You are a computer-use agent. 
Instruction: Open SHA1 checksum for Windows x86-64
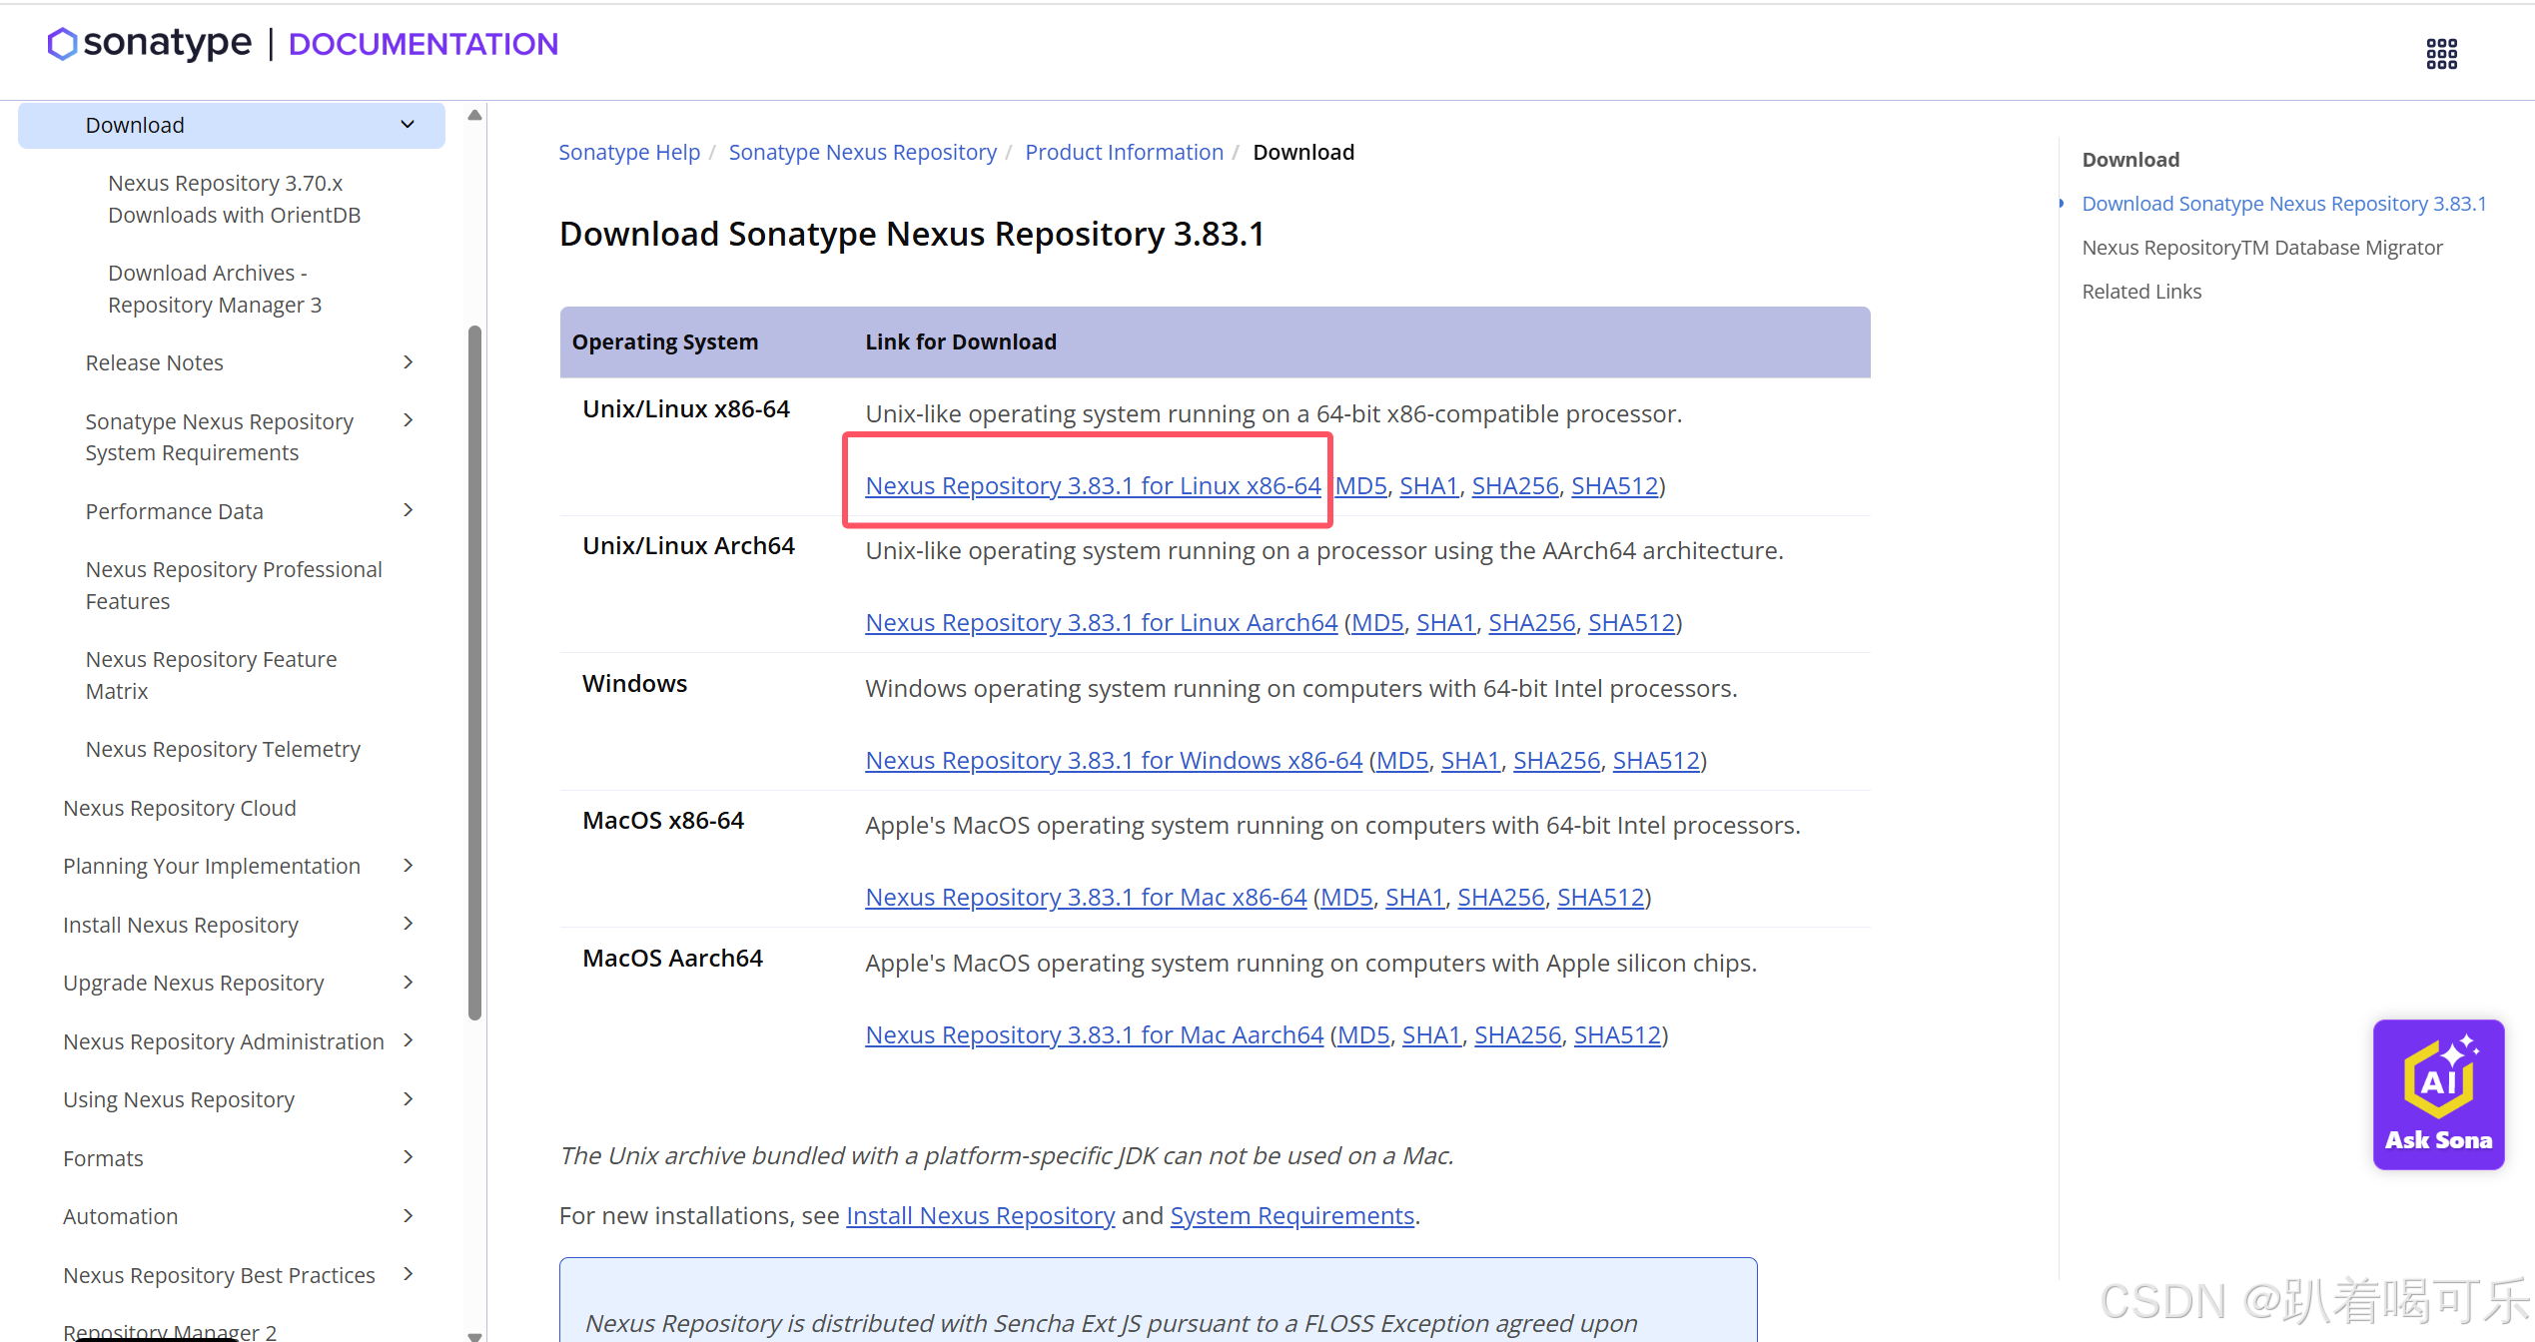click(1470, 760)
